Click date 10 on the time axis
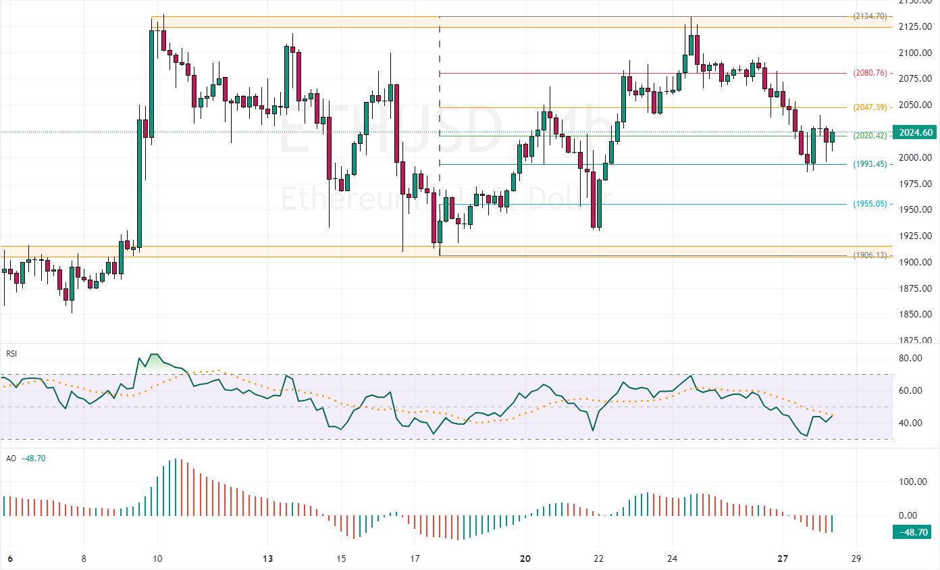This screenshot has height=570, width=940. [x=157, y=559]
